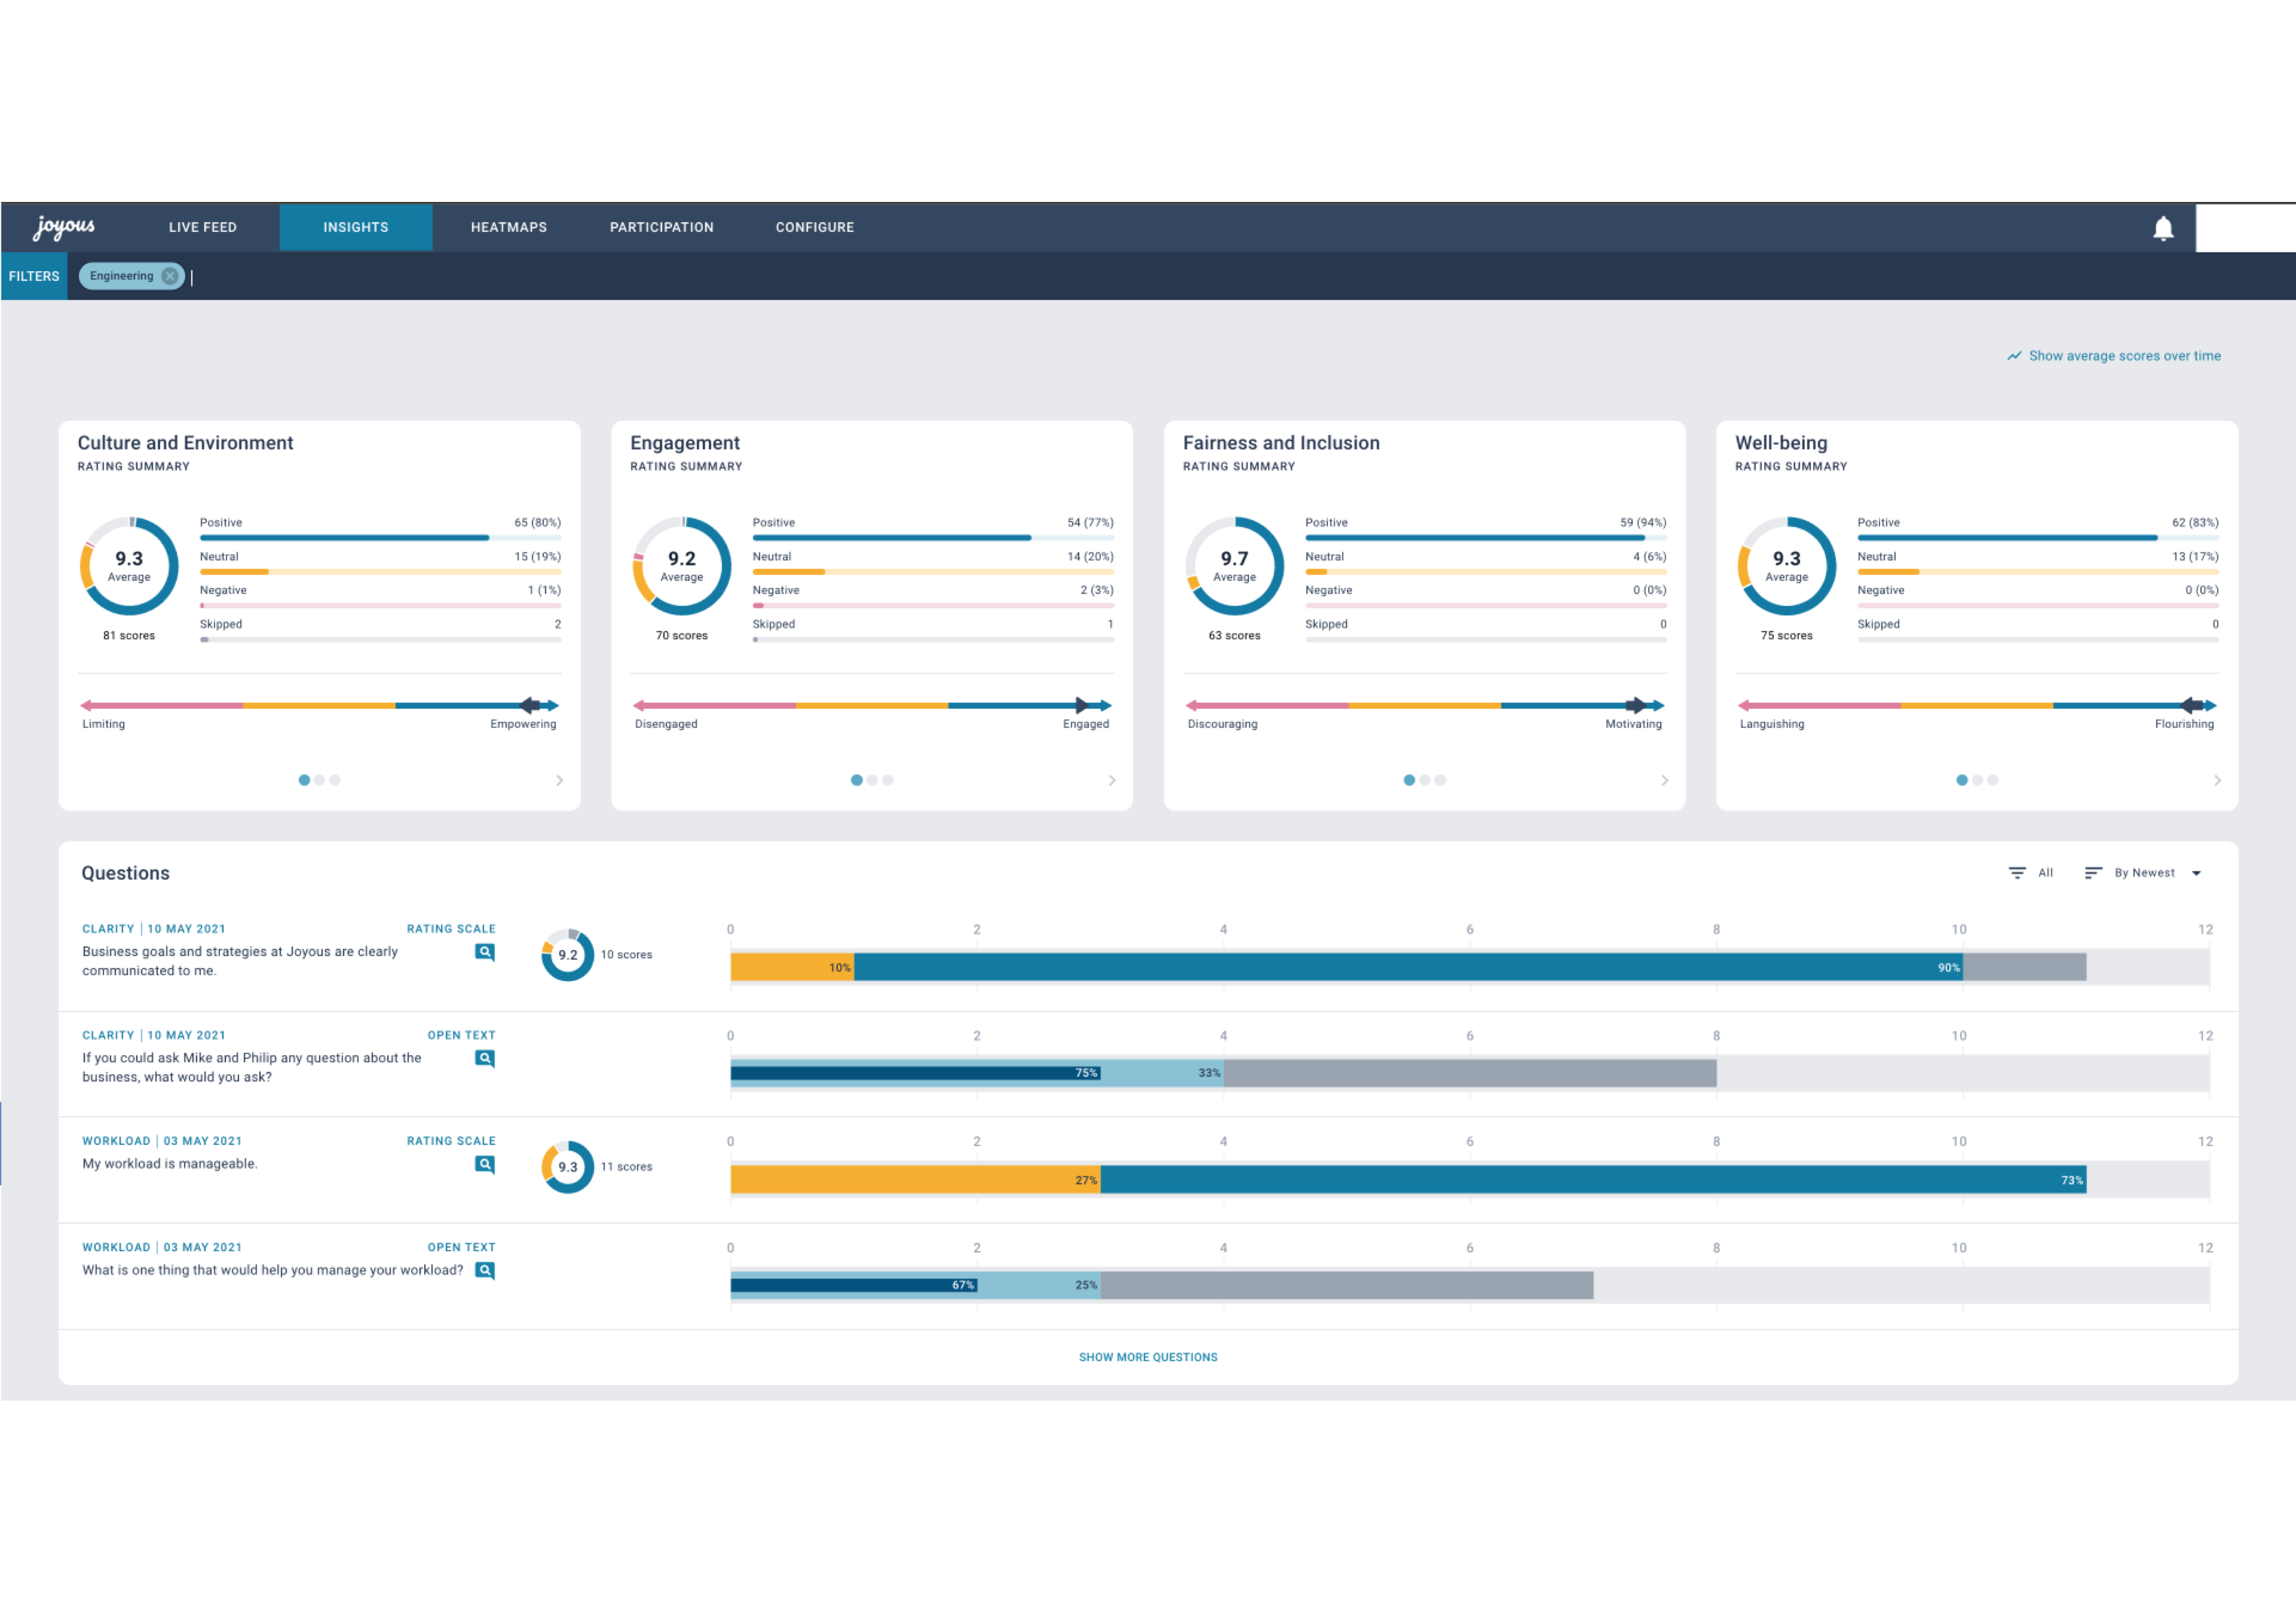Click the Joyous logo

(x=64, y=227)
